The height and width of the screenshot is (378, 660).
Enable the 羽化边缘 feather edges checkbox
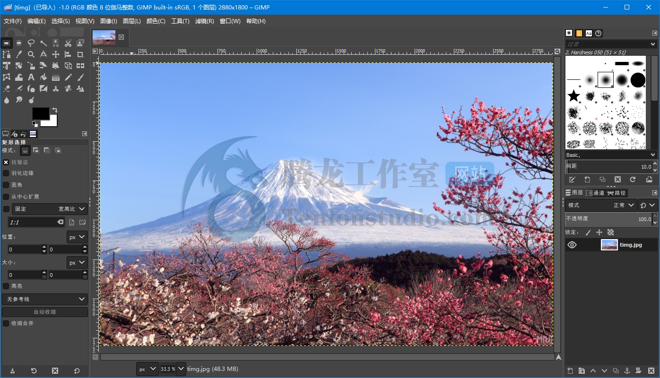6,173
